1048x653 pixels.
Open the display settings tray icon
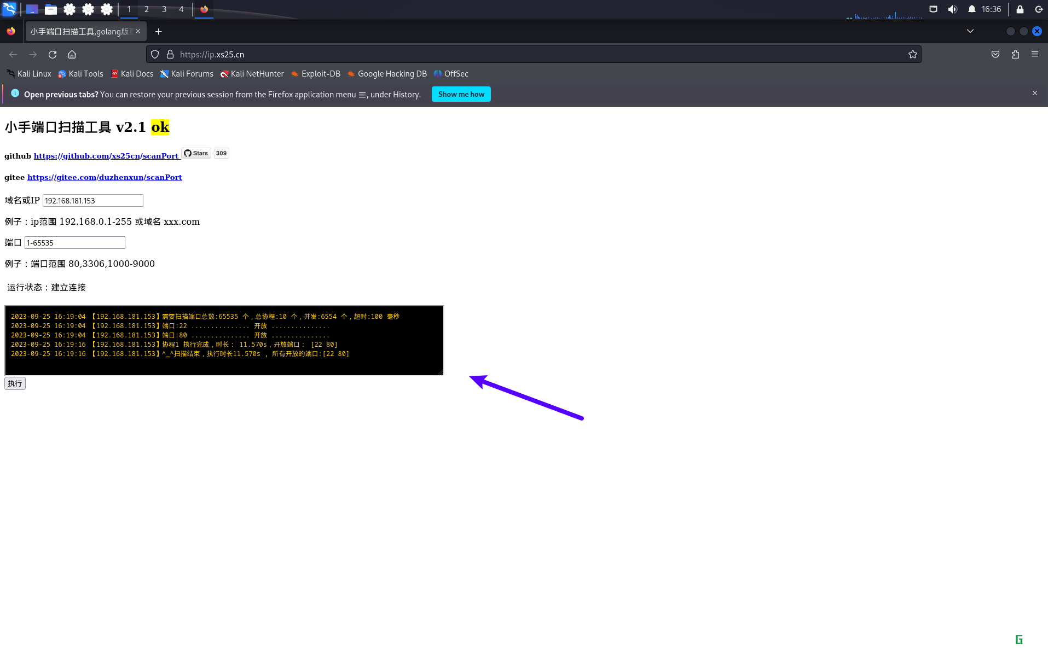pos(934,9)
